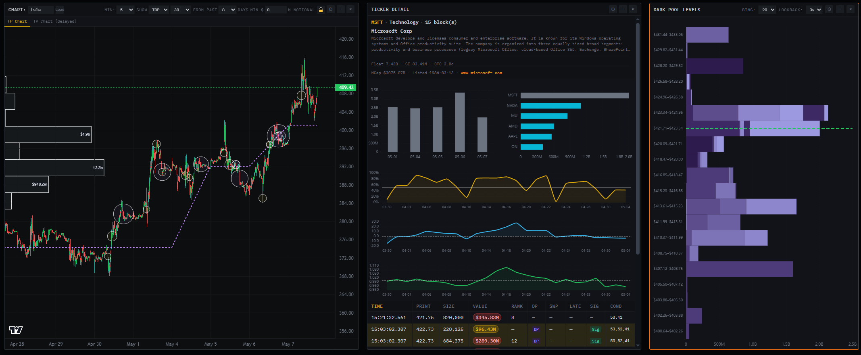861x355 pixels.
Task: Minimize the Chart panel
Action: click(x=341, y=9)
